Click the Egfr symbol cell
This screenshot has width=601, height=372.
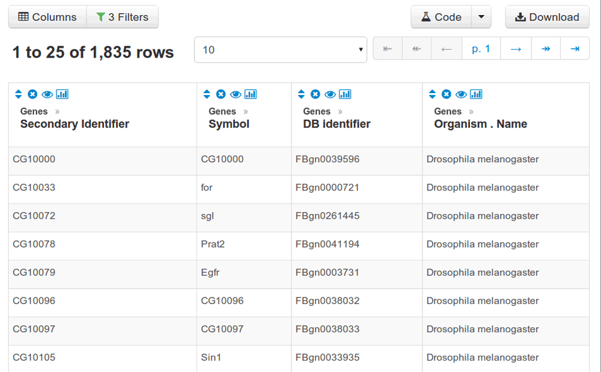(210, 272)
